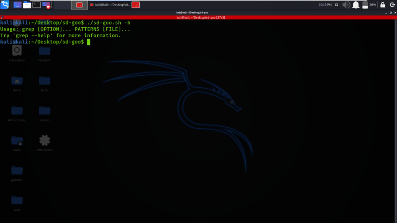This screenshot has height=223, width=397.
Task: Click the log out panel icon
Action: (x=392, y=5)
